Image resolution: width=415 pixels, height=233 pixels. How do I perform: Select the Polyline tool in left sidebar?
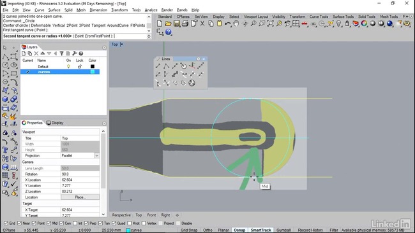5,57
